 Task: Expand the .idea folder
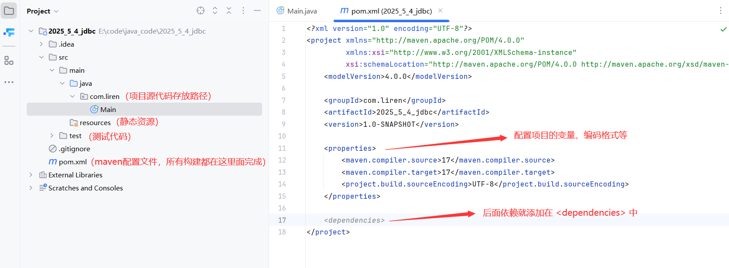41,44
